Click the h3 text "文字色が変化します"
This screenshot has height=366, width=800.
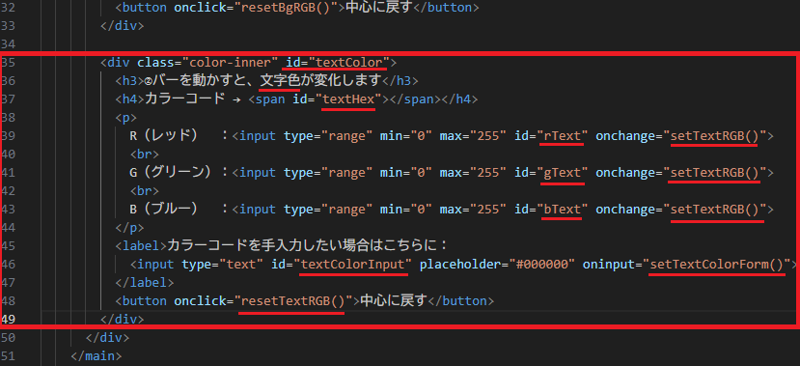point(321,81)
